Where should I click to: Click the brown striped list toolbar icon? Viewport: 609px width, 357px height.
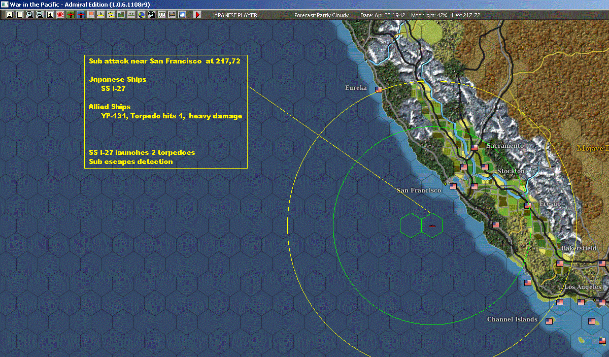172,15
